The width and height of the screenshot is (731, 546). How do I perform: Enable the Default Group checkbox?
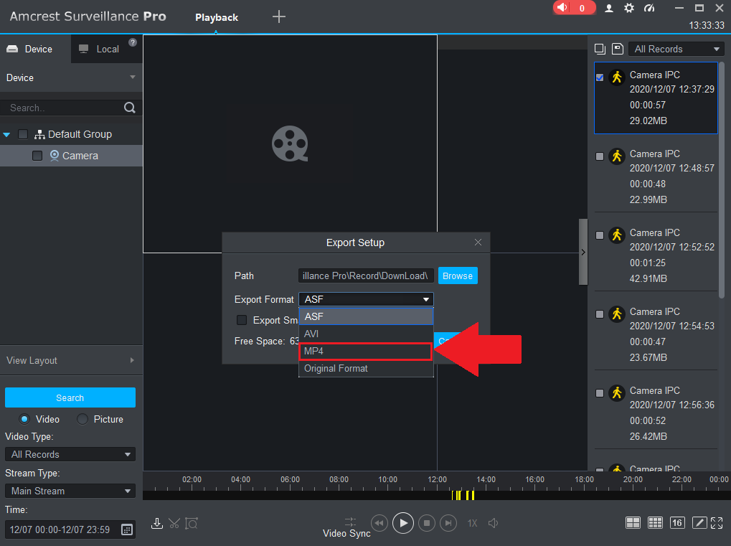coord(22,134)
